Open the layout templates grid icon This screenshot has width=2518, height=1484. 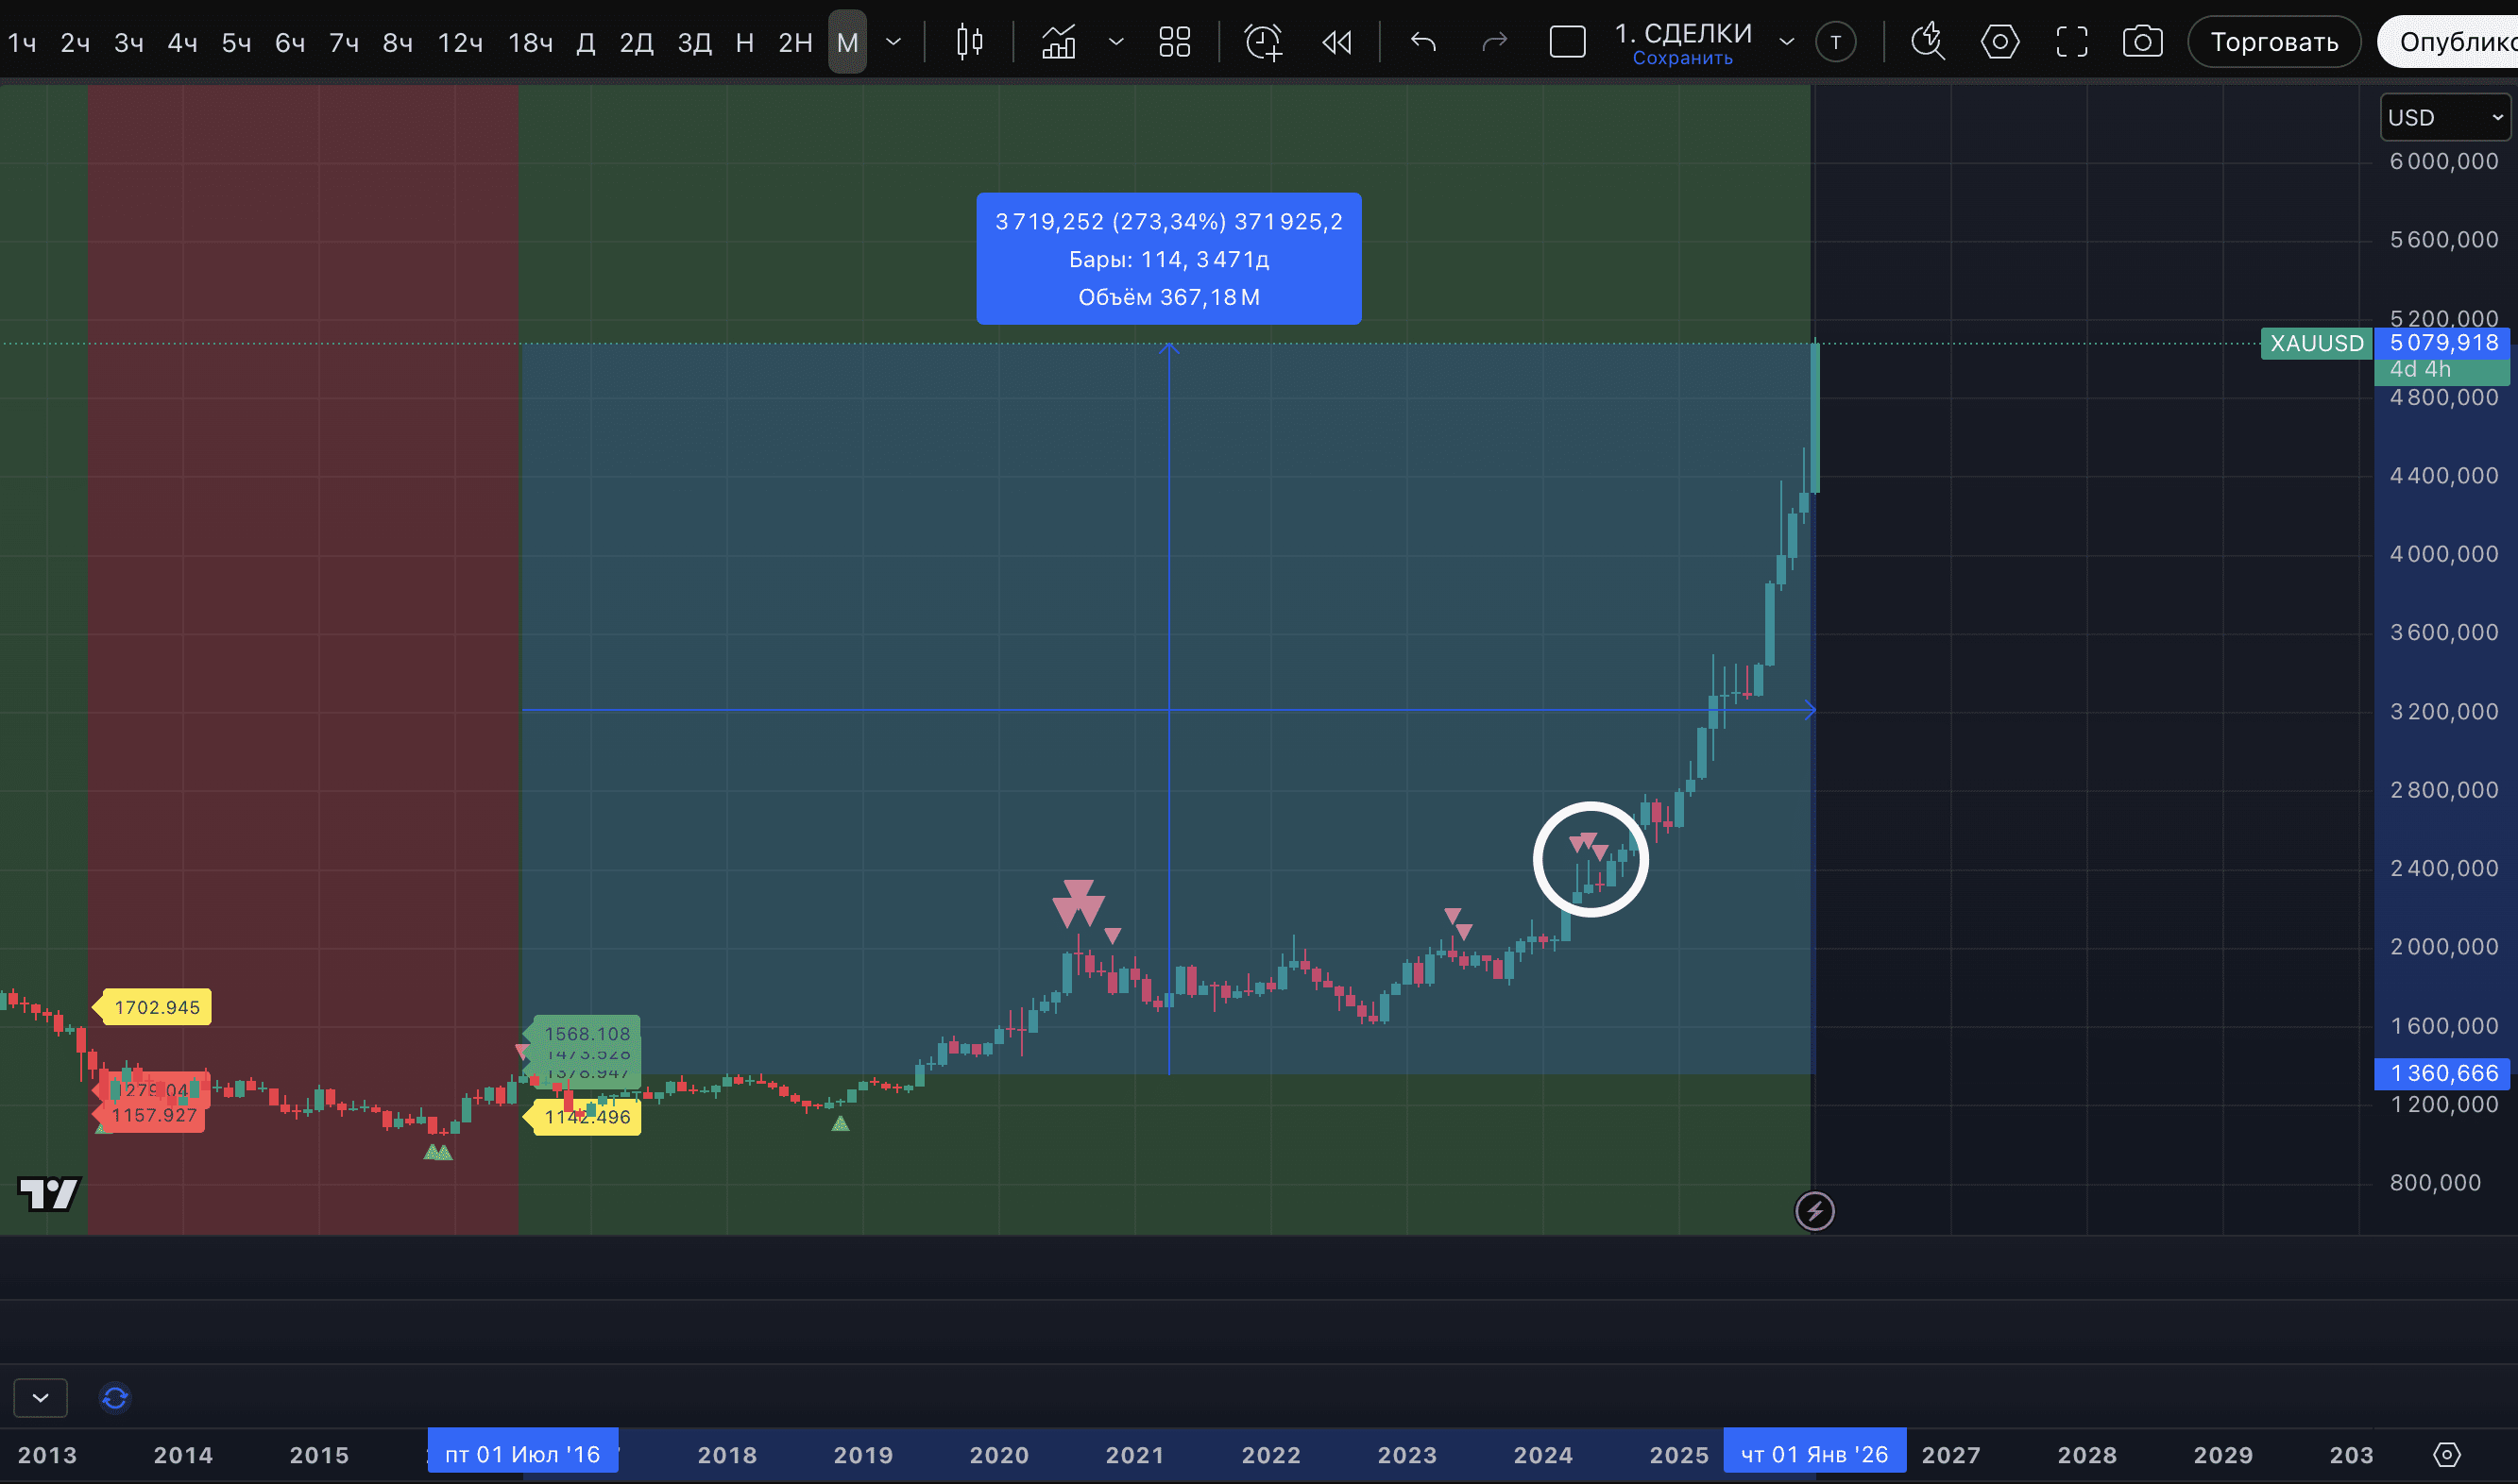[1173, 42]
